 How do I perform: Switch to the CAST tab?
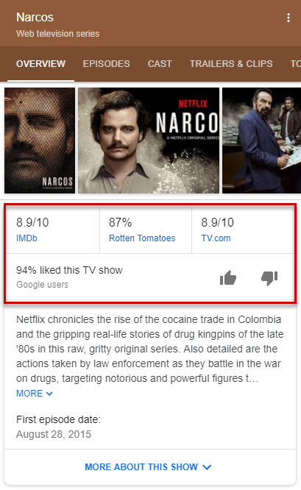coord(160,64)
